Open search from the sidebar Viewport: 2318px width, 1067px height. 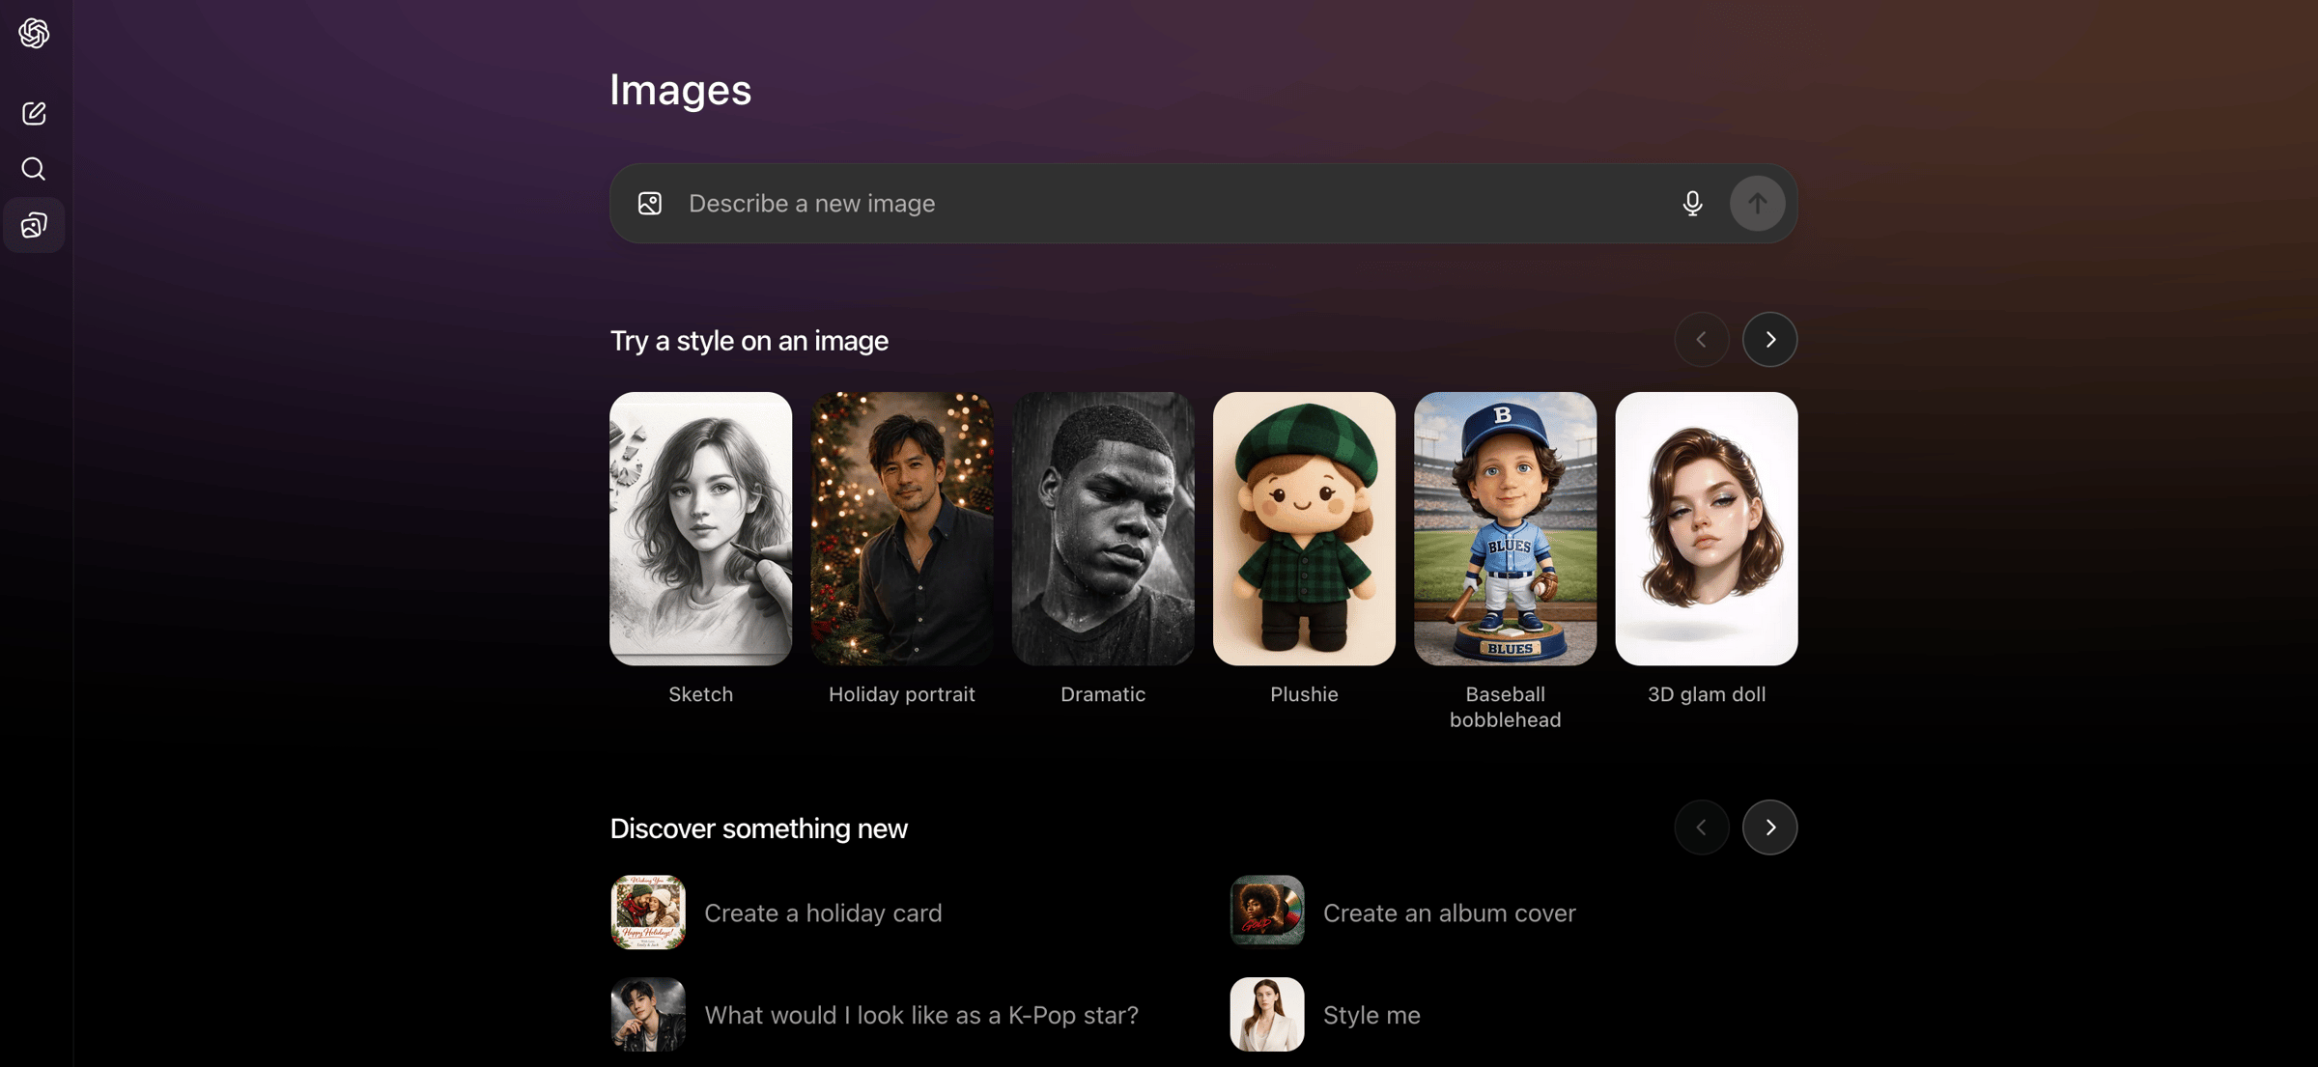[34, 169]
